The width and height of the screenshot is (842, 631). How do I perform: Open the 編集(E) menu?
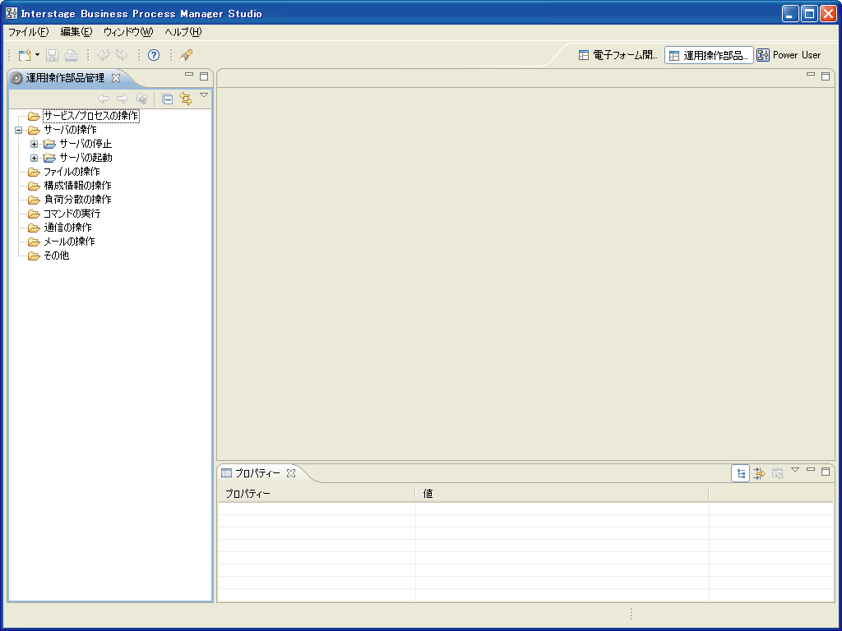(76, 32)
